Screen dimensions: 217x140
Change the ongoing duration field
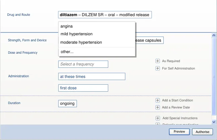coord(67,103)
